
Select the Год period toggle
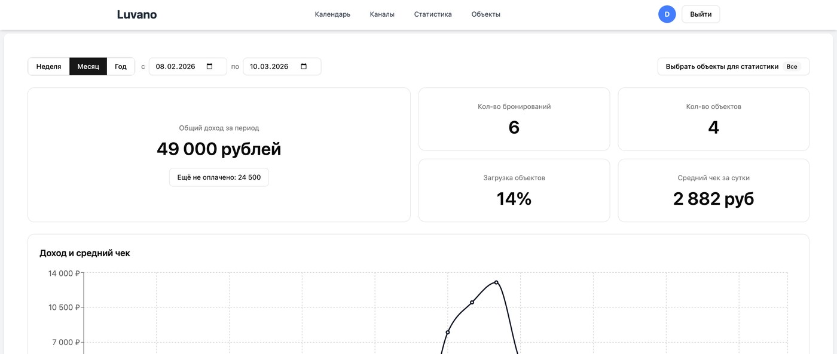[x=121, y=66]
